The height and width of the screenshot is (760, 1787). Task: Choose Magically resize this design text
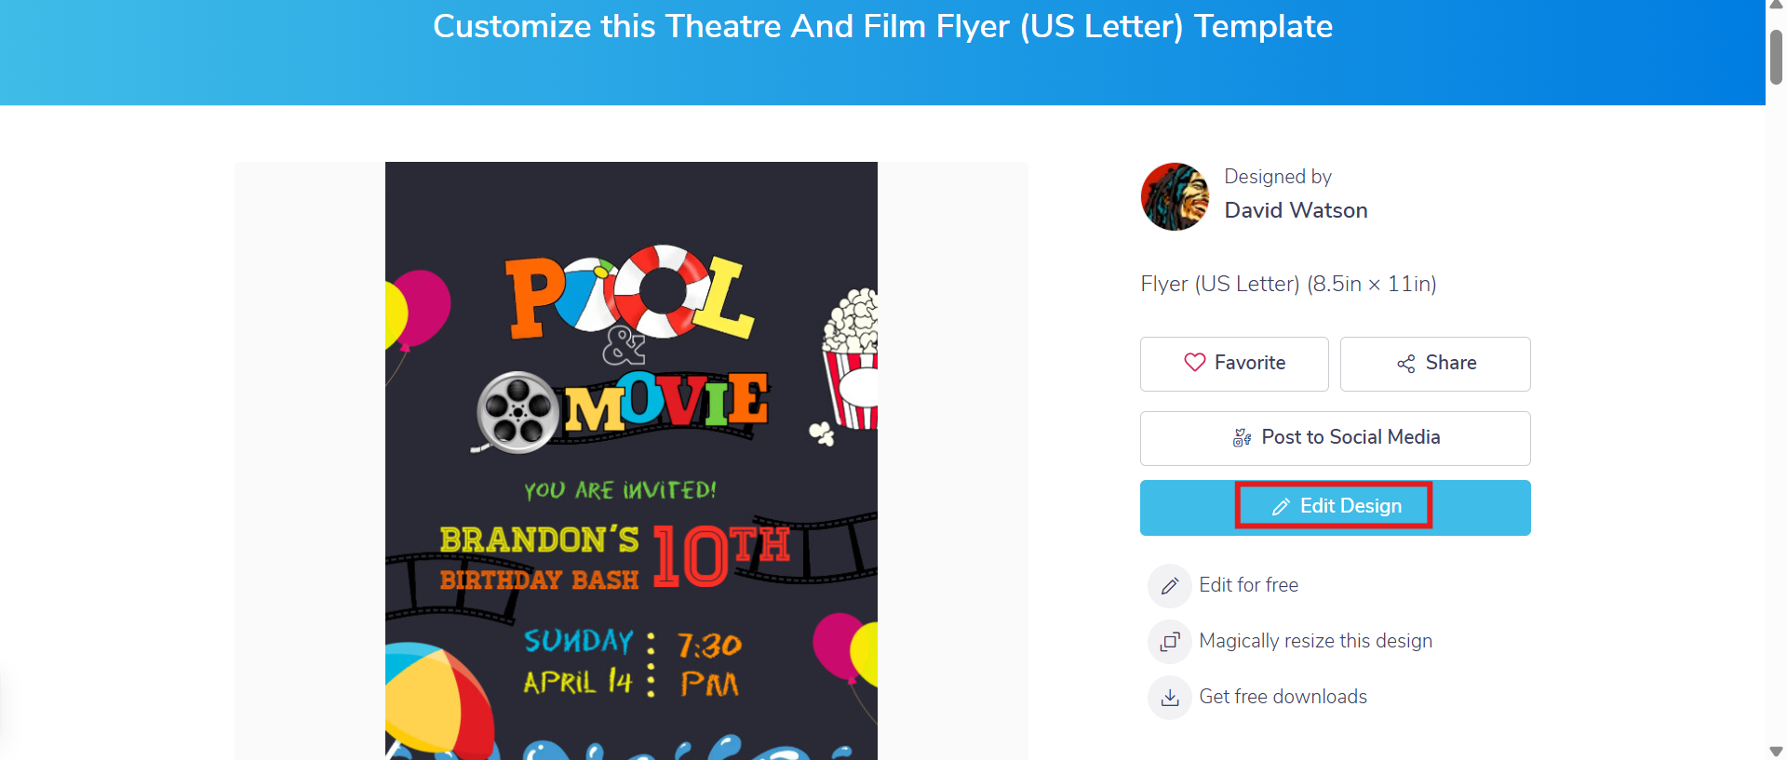click(x=1315, y=641)
